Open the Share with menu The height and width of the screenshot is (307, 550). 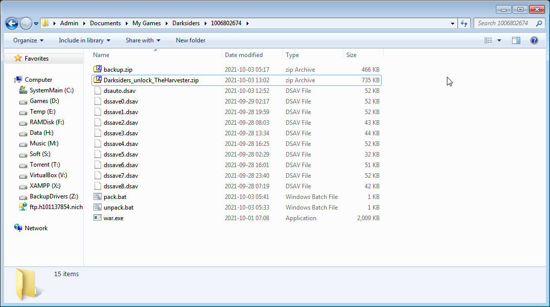pyautogui.click(x=143, y=40)
